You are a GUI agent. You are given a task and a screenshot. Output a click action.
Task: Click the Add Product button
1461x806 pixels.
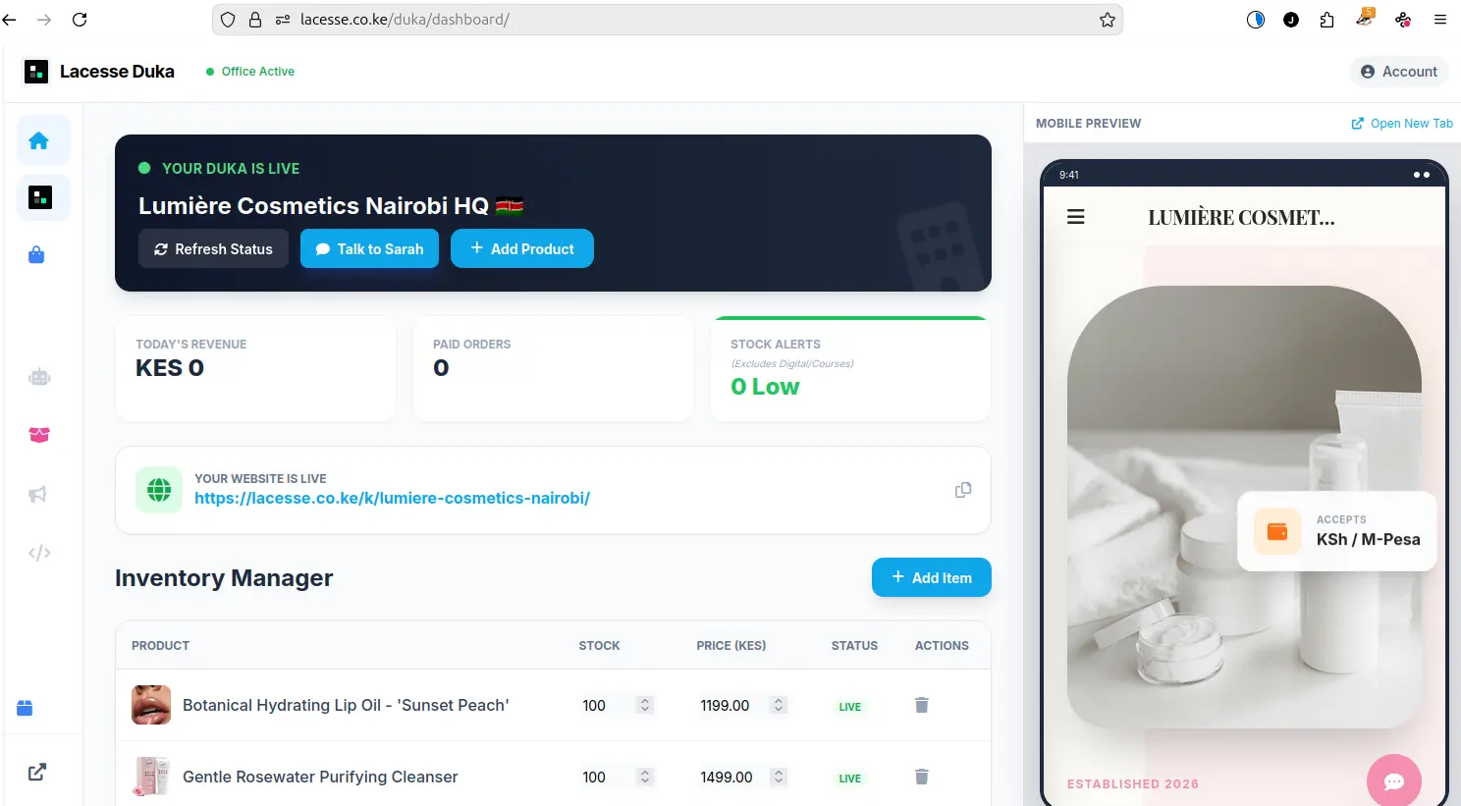coord(522,248)
